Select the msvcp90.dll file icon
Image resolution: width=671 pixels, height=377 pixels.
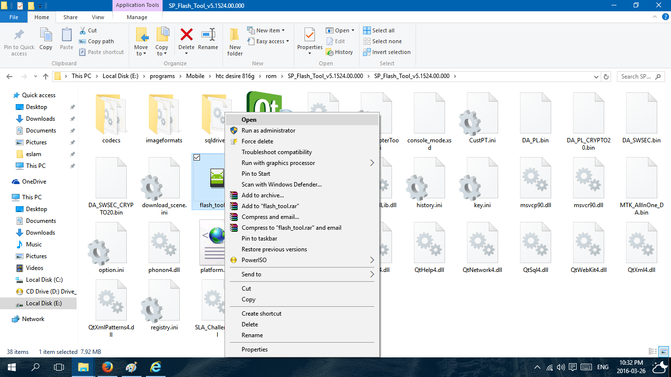click(535, 178)
